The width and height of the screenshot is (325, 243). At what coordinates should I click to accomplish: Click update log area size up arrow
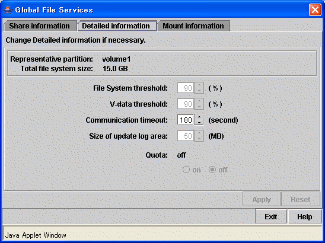click(x=199, y=133)
